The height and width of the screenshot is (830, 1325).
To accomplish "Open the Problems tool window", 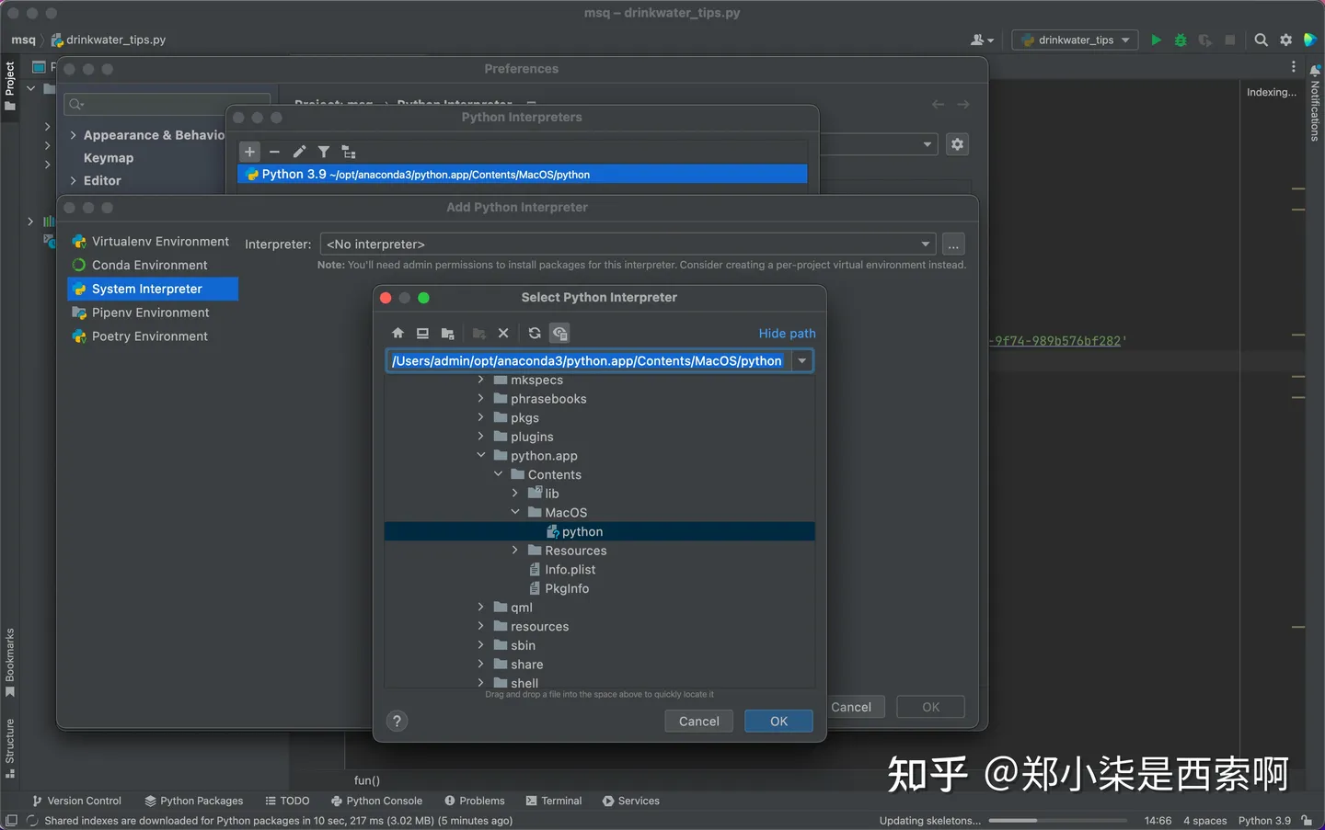I will pyautogui.click(x=475, y=801).
